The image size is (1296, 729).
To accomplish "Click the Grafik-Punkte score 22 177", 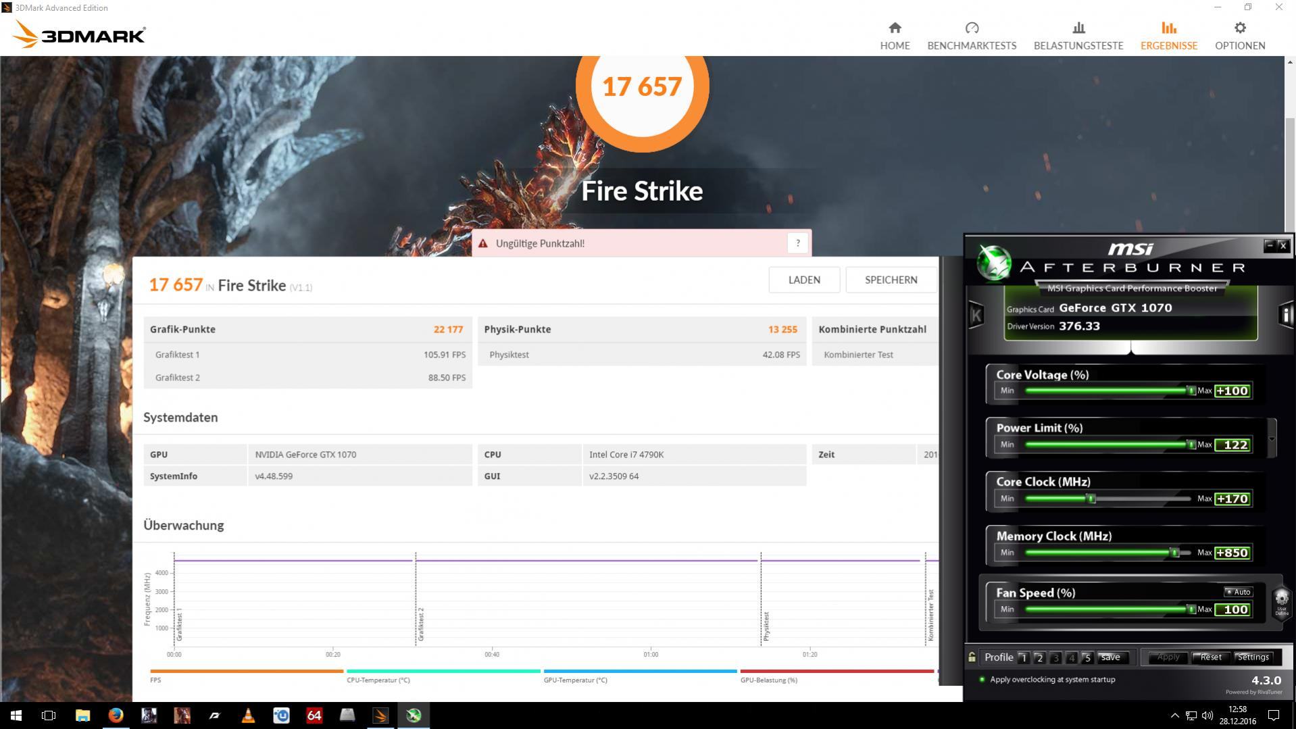I will 448,330.
